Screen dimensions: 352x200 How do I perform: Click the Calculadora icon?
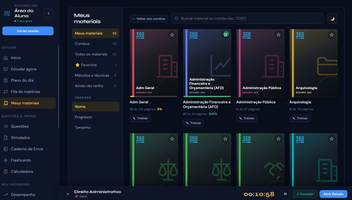tap(6, 172)
